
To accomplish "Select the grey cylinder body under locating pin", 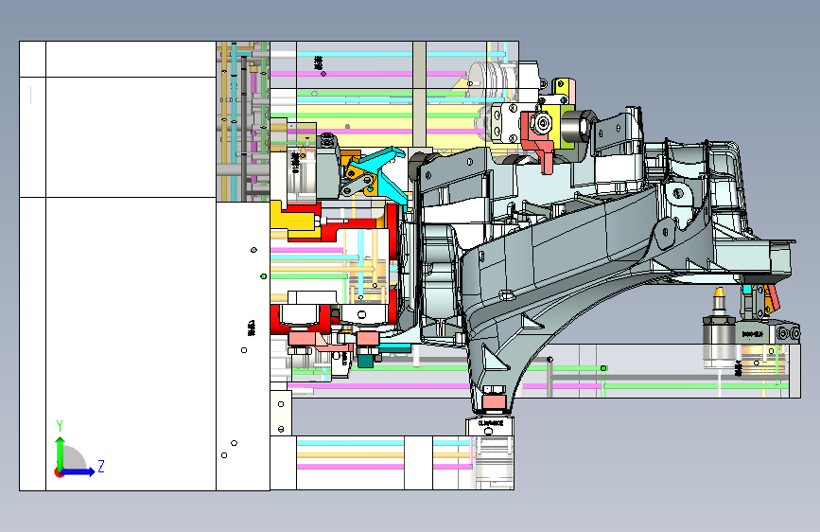I will coord(719,342).
